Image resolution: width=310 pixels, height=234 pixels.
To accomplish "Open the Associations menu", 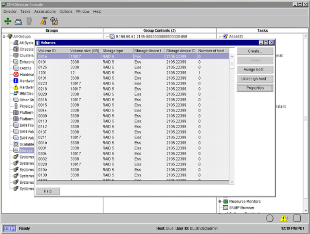I will [x=45, y=11].
